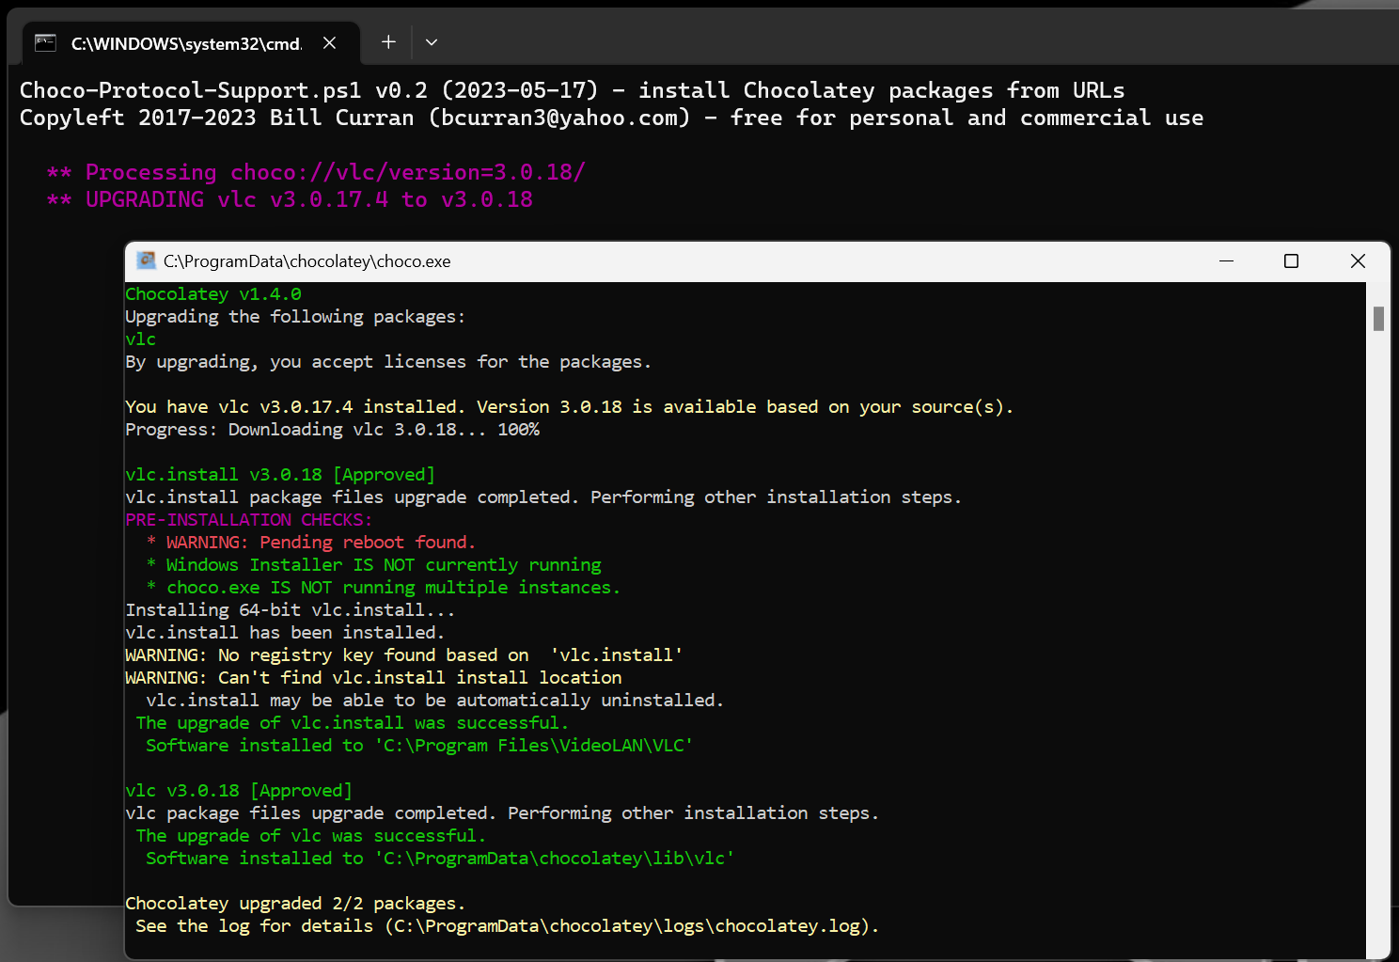Click 'vlc.install v3.0.18 [Approved]' line
The image size is (1399, 962).
280,475
